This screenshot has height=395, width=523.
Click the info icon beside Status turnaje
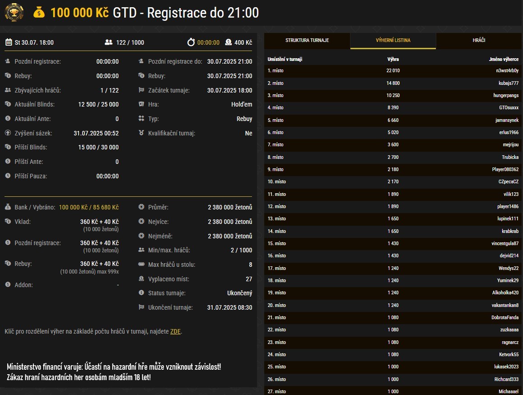[x=141, y=293]
